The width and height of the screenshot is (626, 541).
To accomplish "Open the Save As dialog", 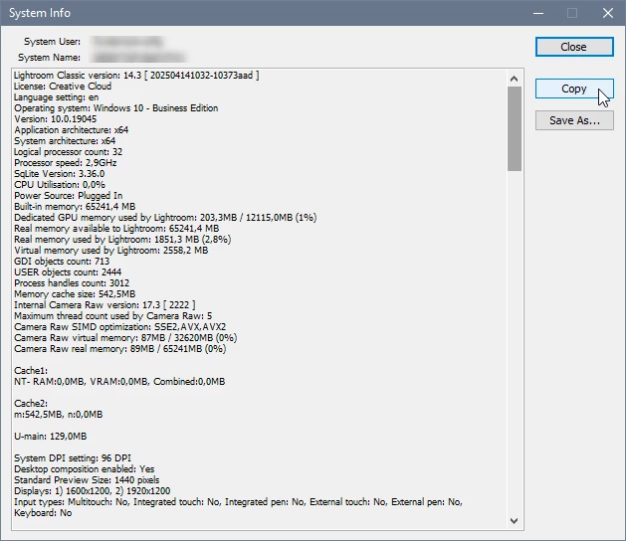I will click(574, 120).
